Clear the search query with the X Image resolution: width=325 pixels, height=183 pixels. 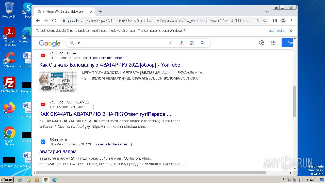pos(170,43)
